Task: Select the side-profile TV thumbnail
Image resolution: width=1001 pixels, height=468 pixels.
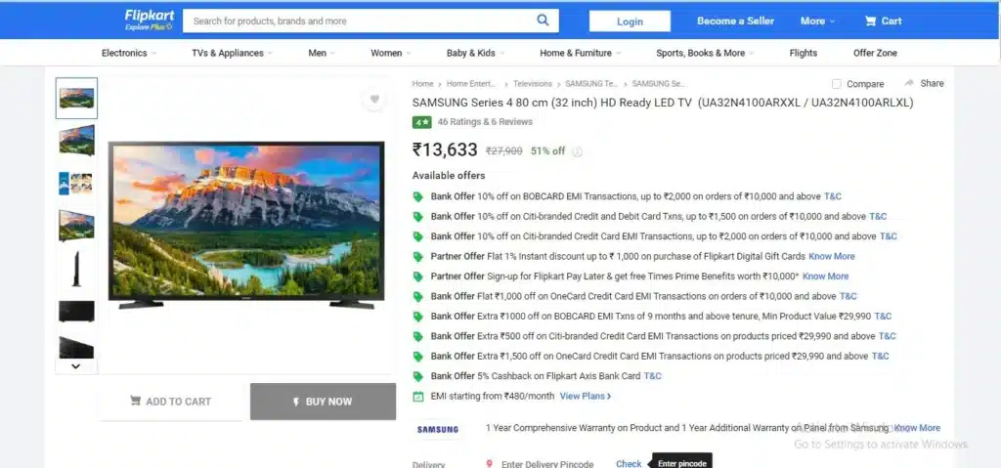Action: click(x=76, y=269)
